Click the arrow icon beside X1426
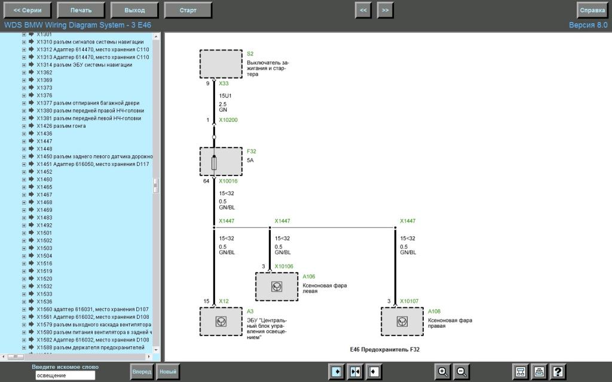Screen dimensions: 612x382 tap(31, 126)
